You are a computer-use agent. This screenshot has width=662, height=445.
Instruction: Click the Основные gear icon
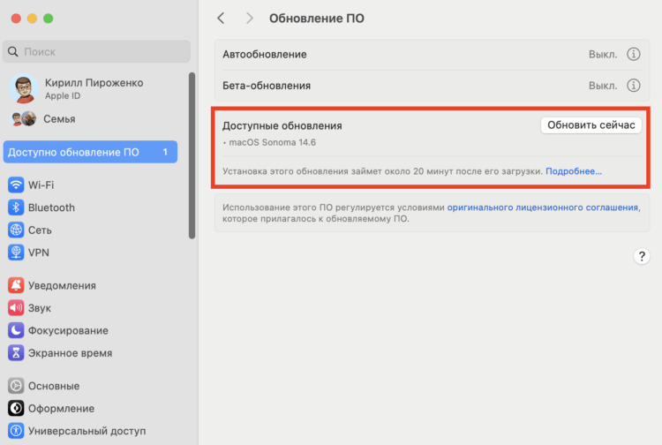pyautogui.click(x=16, y=386)
